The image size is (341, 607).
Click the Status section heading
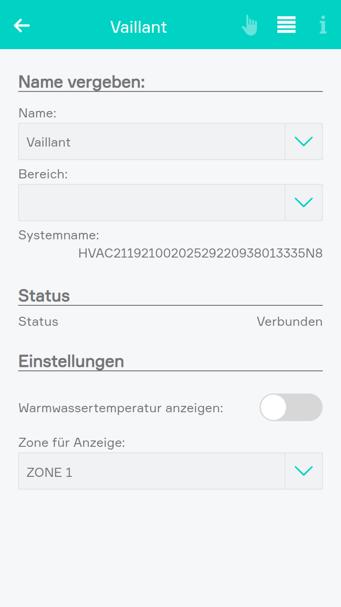pos(44,296)
